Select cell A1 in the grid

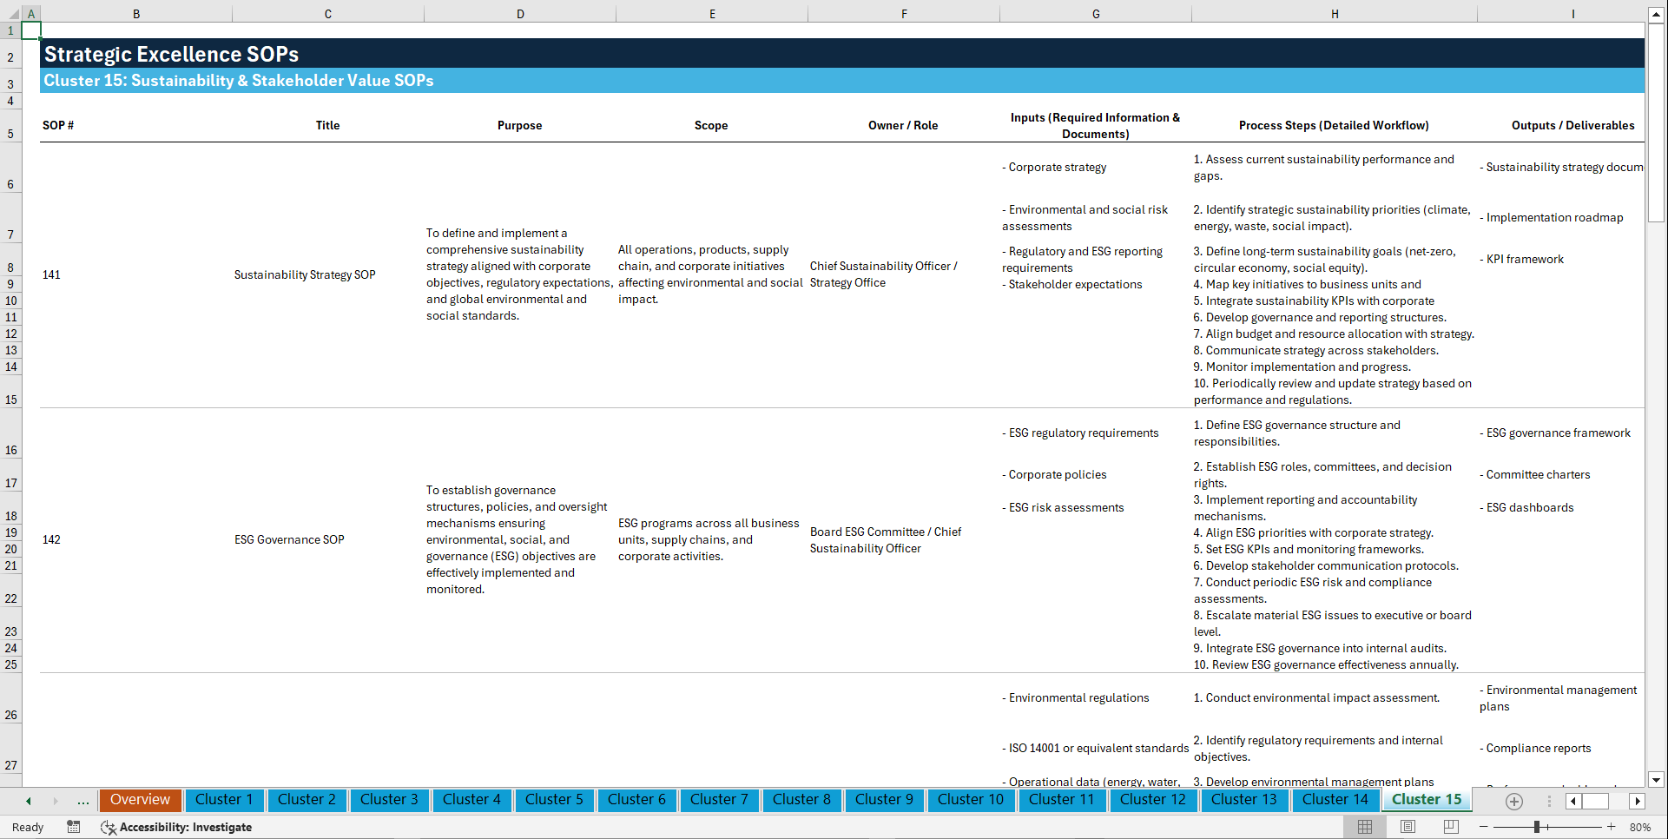pyautogui.click(x=30, y=30)
